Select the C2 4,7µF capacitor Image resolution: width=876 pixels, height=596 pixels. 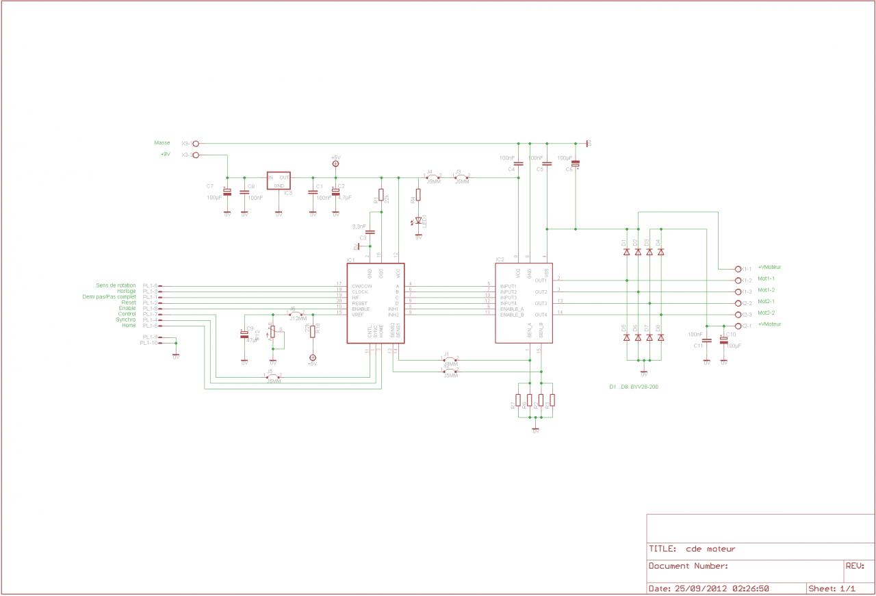tap(335, 192)
